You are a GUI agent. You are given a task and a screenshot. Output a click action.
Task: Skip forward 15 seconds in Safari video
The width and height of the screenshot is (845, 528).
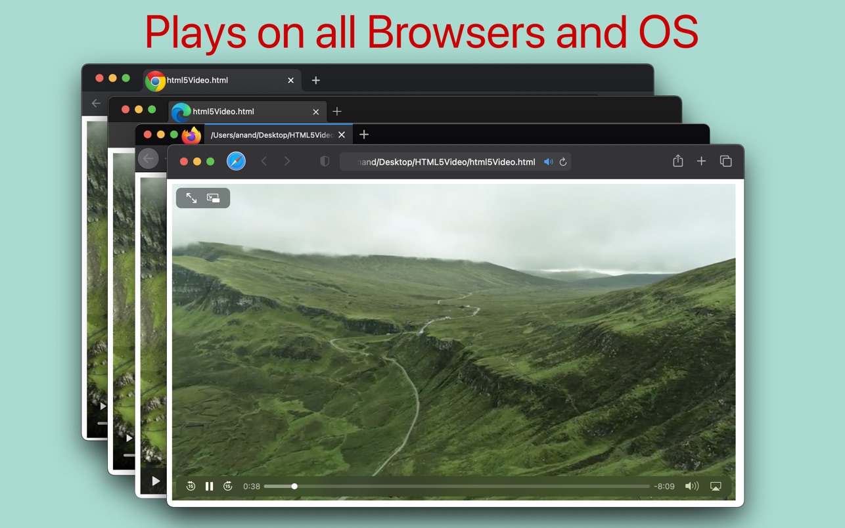(228, 486)
